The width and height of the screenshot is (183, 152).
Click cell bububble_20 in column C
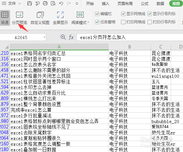(x=161, y=121)
